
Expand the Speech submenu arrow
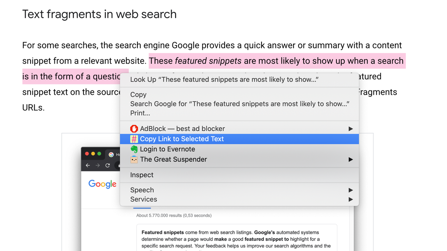351,190
